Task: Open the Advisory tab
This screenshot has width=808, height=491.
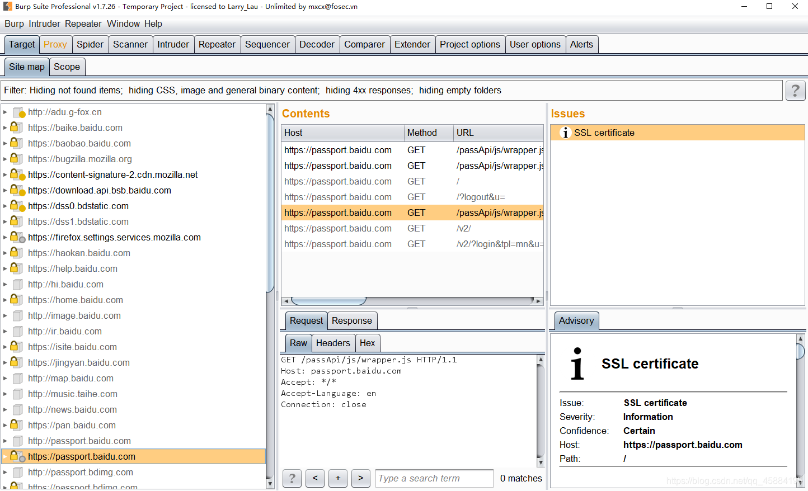Action: (576, 320)
